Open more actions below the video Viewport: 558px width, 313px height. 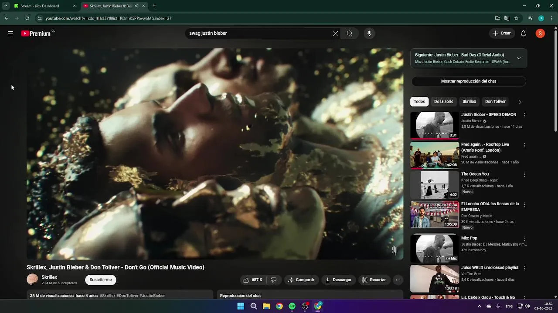point(398,280)
